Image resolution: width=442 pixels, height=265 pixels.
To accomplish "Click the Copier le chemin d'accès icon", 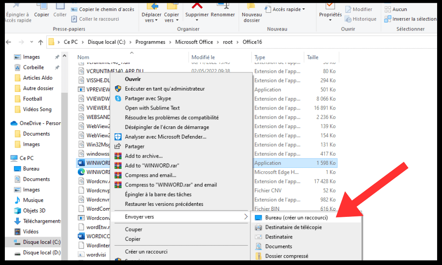I will click(74, 9).
